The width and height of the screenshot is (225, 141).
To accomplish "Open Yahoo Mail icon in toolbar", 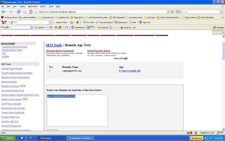I will tap(133, 22).
